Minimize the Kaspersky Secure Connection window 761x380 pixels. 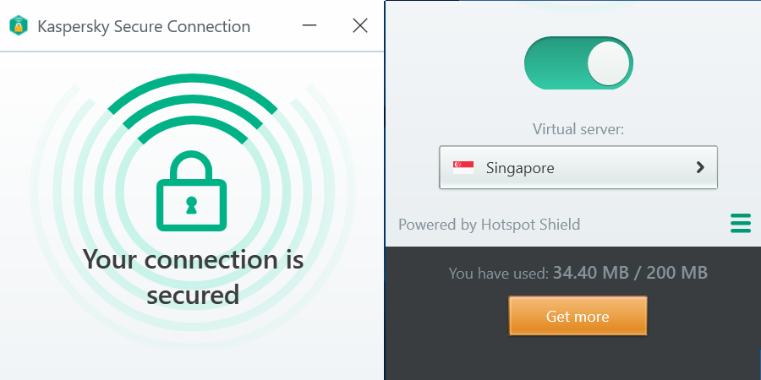click(309, 25)
